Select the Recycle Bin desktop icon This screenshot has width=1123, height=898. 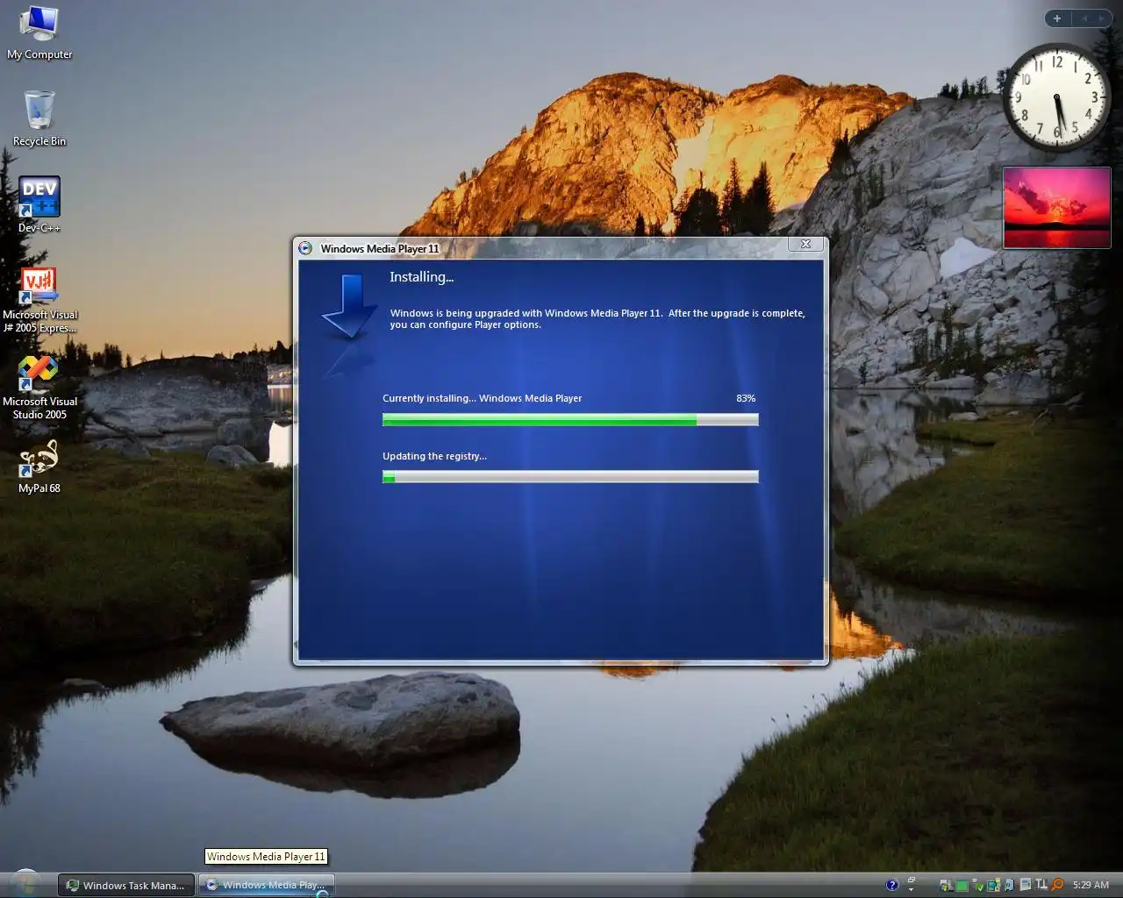pyautogui.click(x=39, y=118)
